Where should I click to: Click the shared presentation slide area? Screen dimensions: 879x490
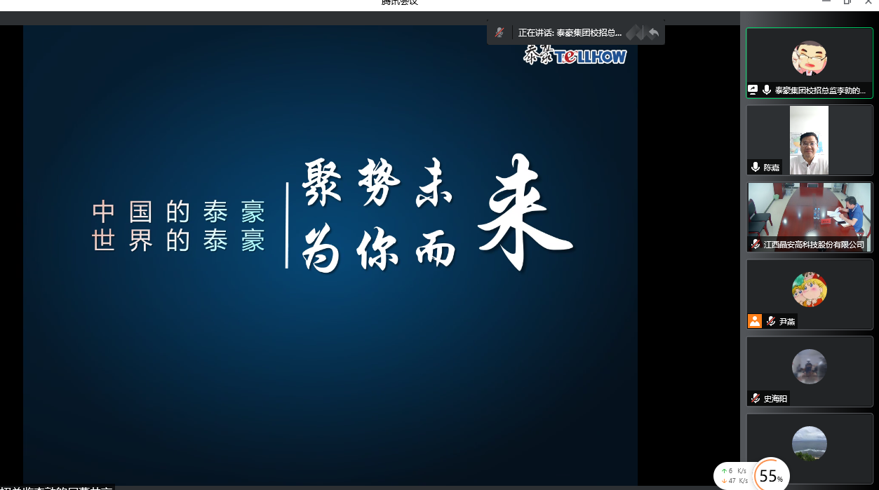click(x=330, y=255)
